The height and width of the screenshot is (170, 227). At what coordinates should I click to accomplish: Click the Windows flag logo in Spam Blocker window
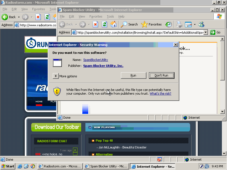point(219,16)
